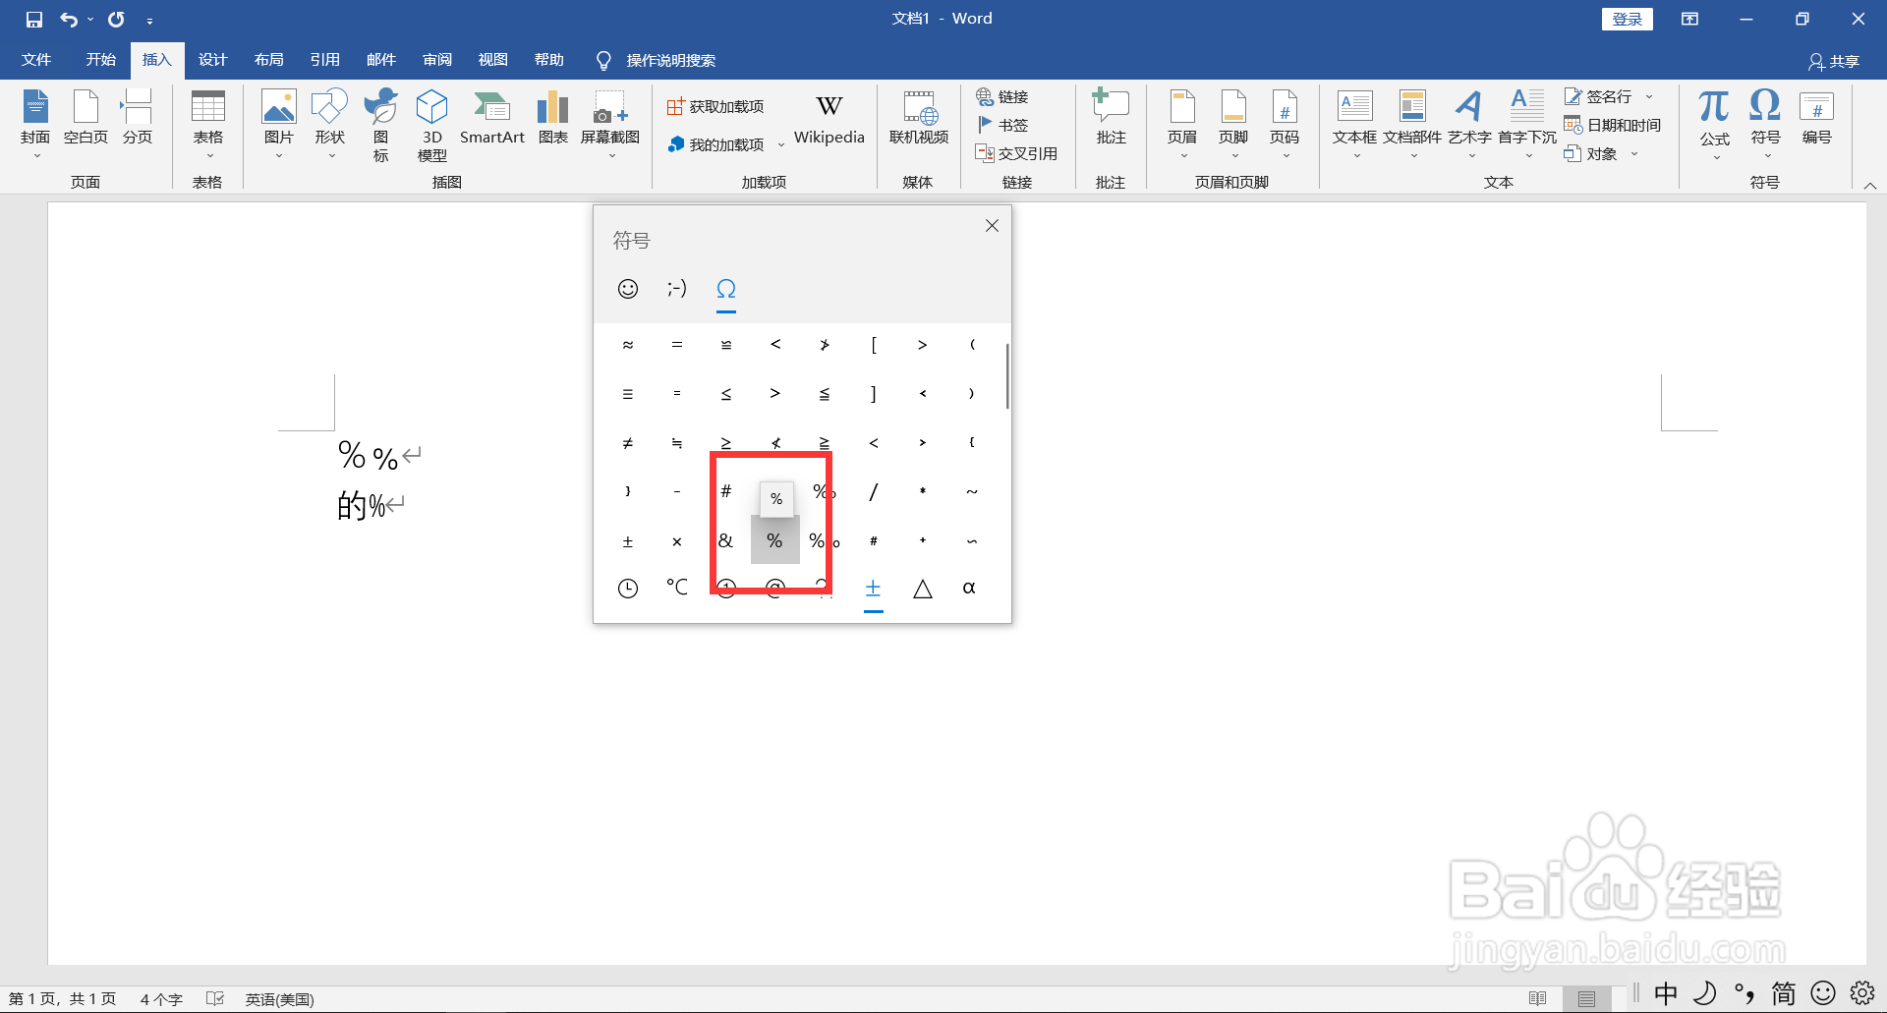Click the Undo arrow icon
This screenshot has height=1013, width=1887.
click(69, 19)
